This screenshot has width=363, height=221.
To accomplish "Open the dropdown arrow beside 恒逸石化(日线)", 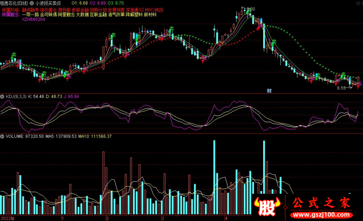I will click(x=32, y=3).
